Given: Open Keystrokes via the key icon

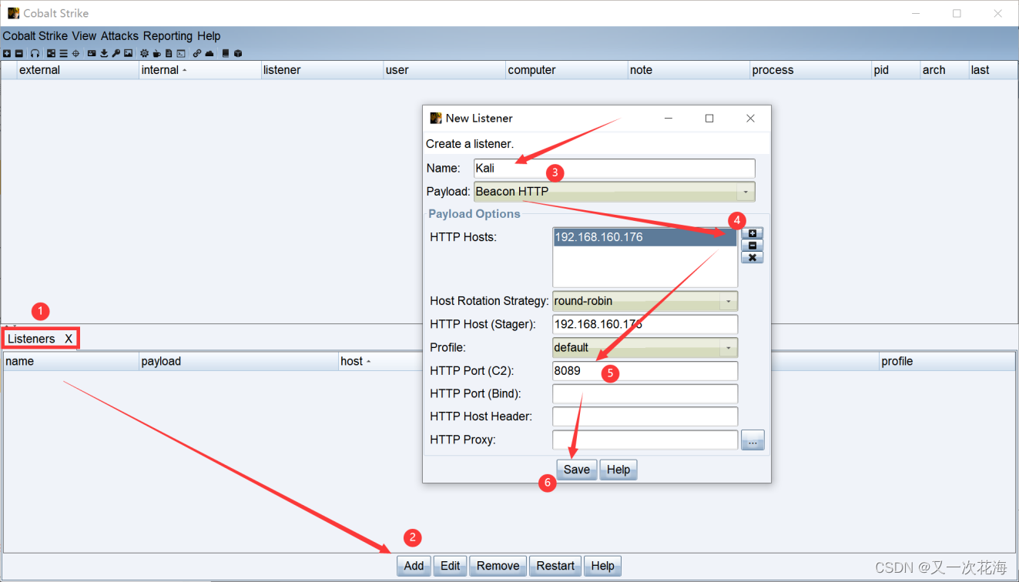Looking at the screenshot, I should pyautogui.click(x=116, y=54).
